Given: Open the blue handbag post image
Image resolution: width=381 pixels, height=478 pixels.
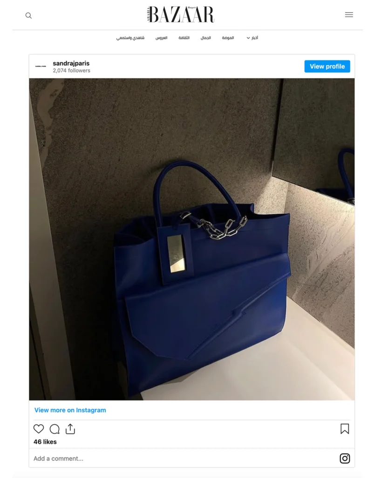Looking at the screenshot, I should 192,239.
